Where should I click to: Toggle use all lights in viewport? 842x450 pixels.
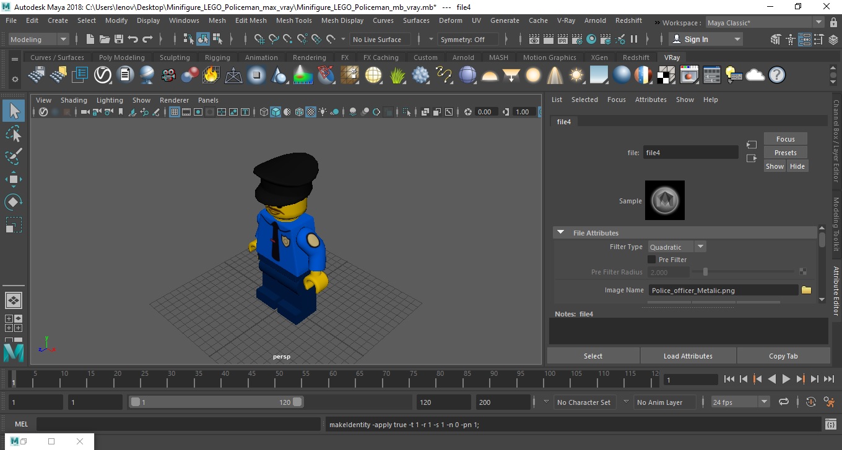point(323,112)
